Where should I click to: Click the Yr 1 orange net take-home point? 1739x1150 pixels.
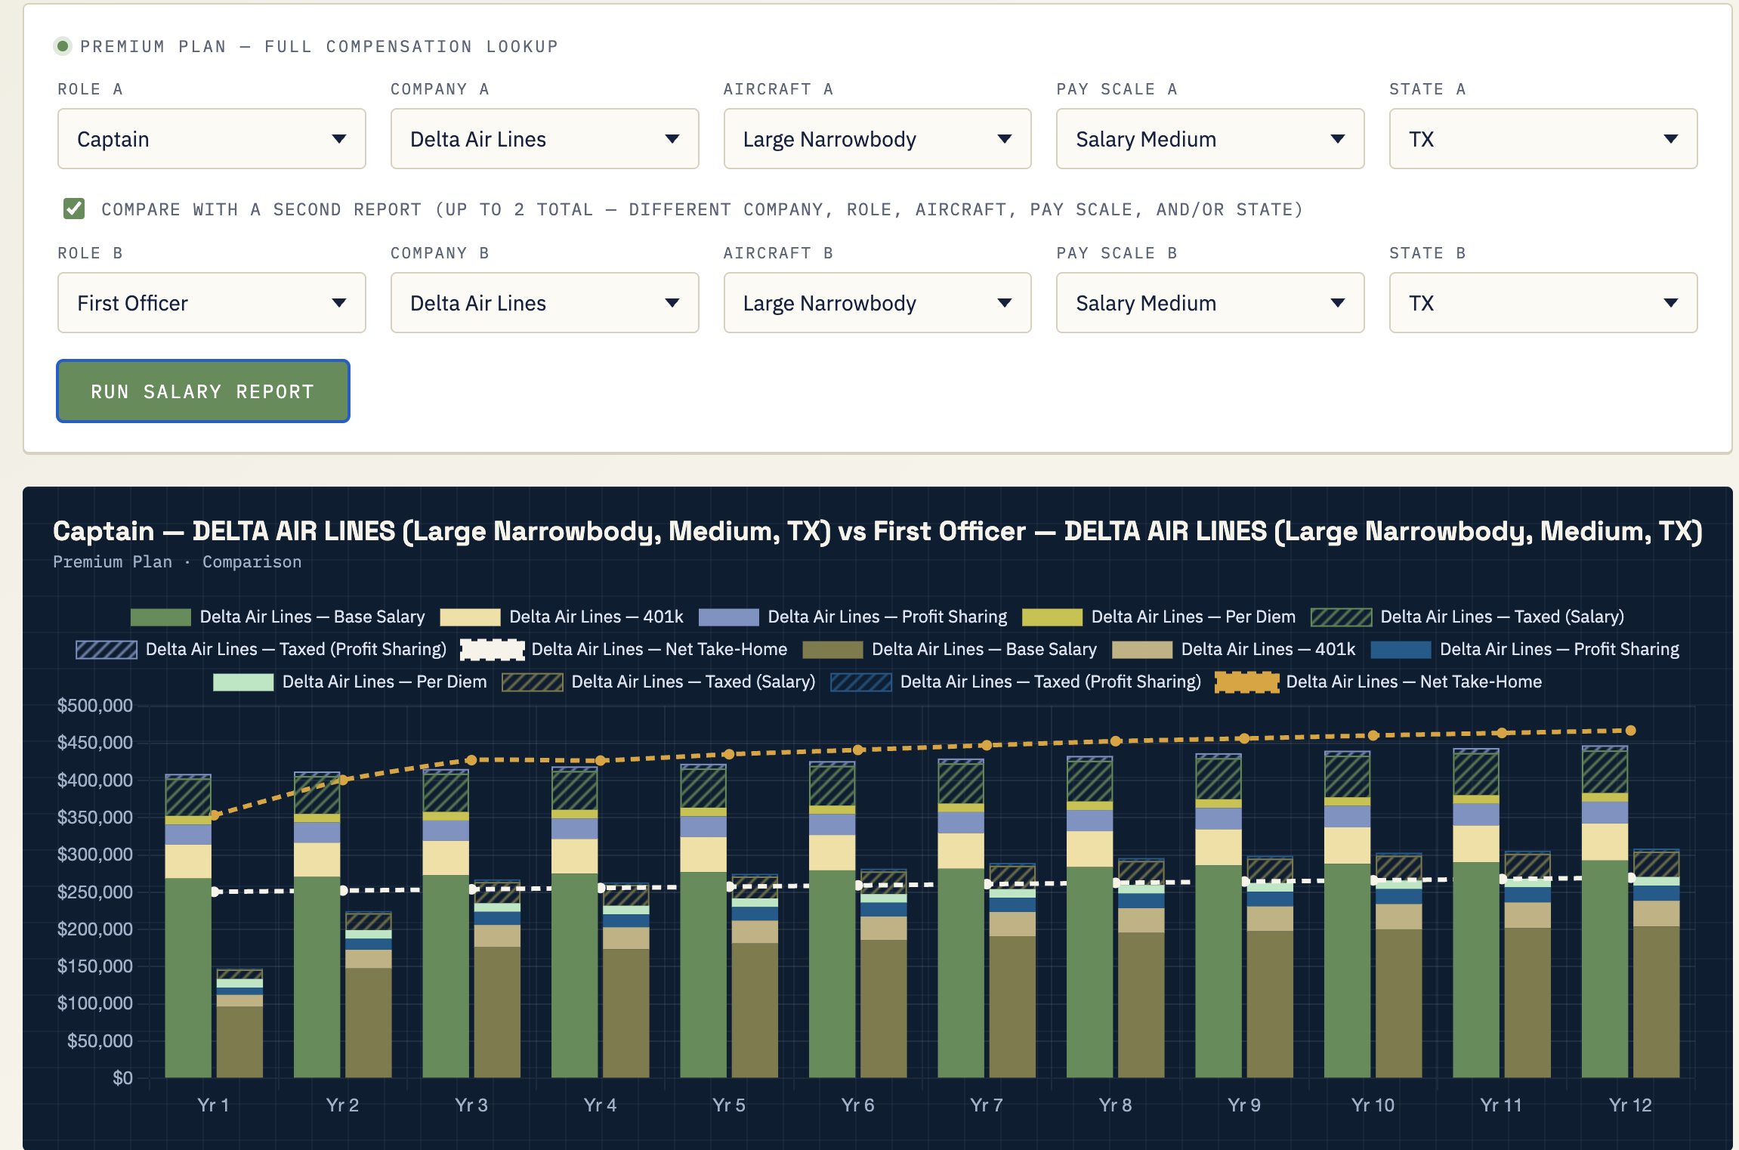tap(215, 815)
